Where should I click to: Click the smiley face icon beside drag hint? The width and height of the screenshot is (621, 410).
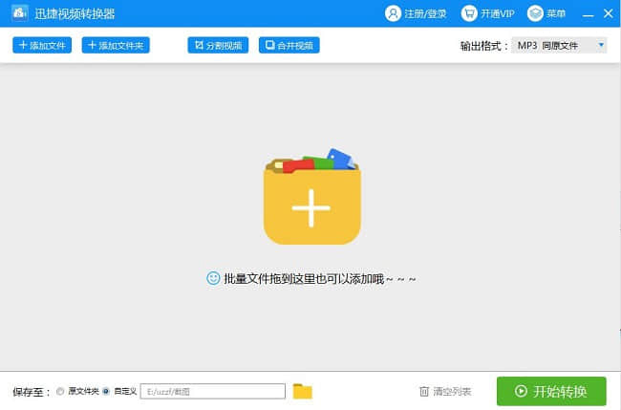tap(213, 278)
